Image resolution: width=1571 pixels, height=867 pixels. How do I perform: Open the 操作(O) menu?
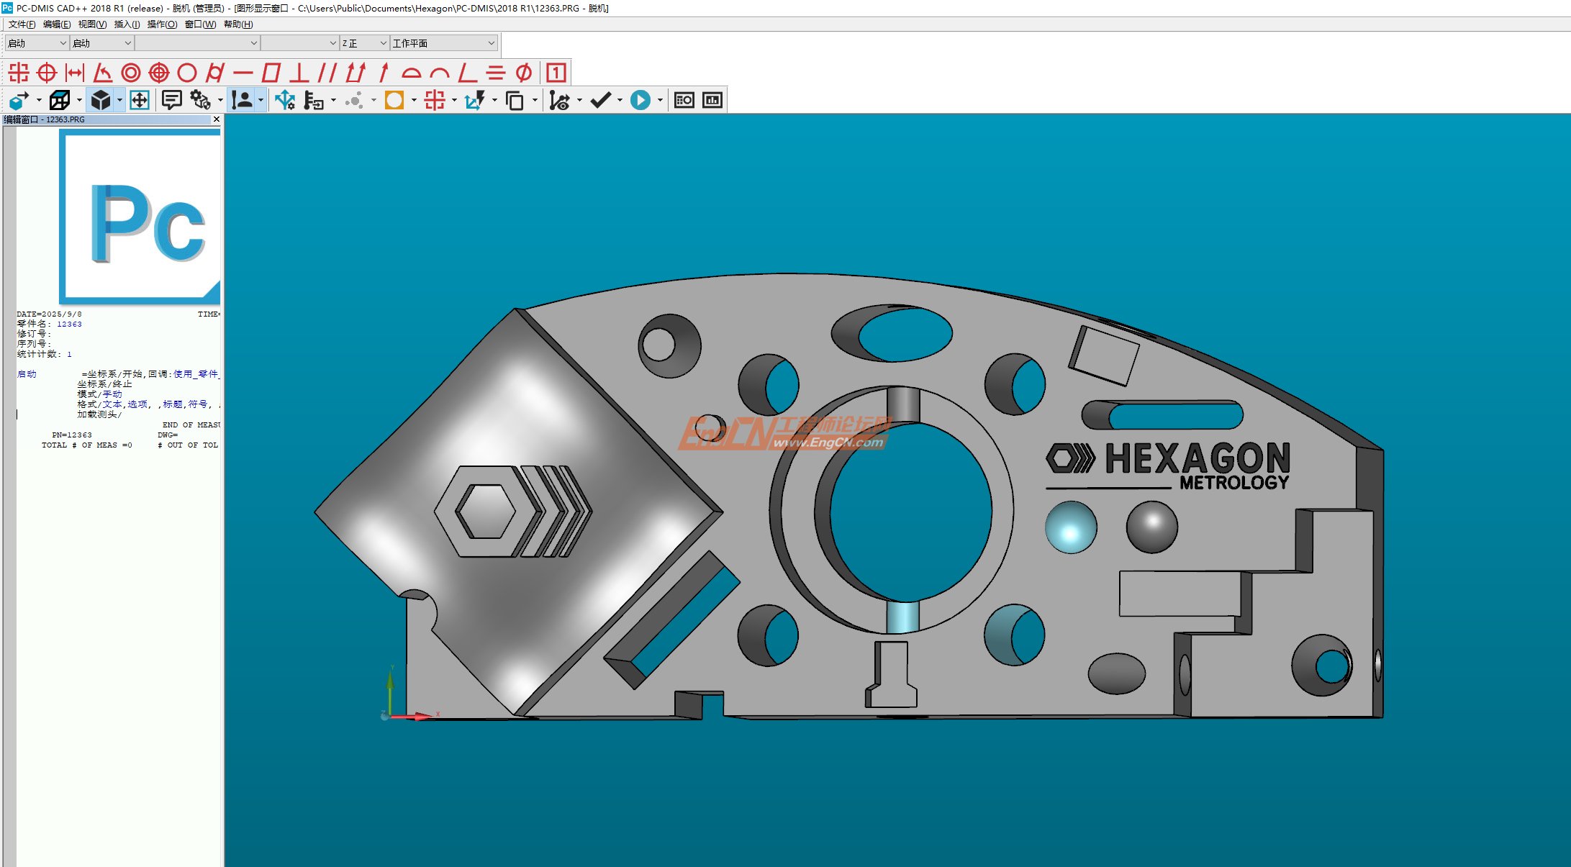(x=162, y=24)
